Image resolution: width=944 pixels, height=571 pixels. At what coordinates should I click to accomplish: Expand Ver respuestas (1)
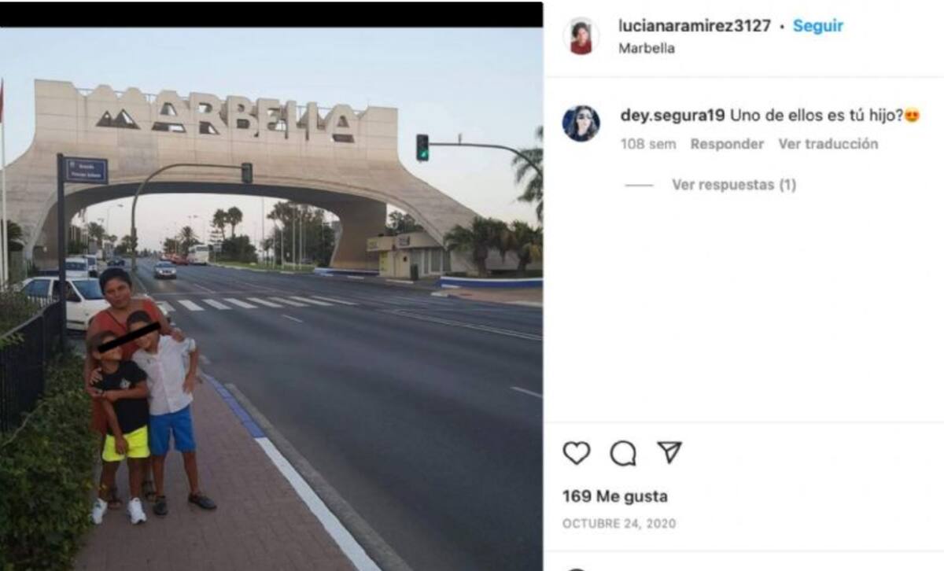pos(734,185)
